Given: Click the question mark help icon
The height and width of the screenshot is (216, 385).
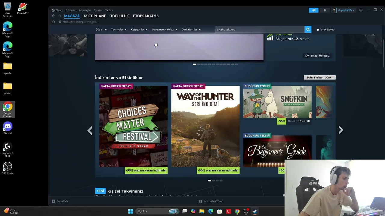Looking at the screenshot, I should 334,10.
